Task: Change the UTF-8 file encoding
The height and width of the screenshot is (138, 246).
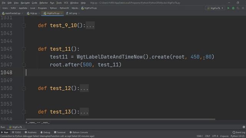Action: coord(215,136)
